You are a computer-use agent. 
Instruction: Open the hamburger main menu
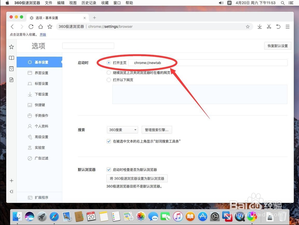tap(288, 27)
